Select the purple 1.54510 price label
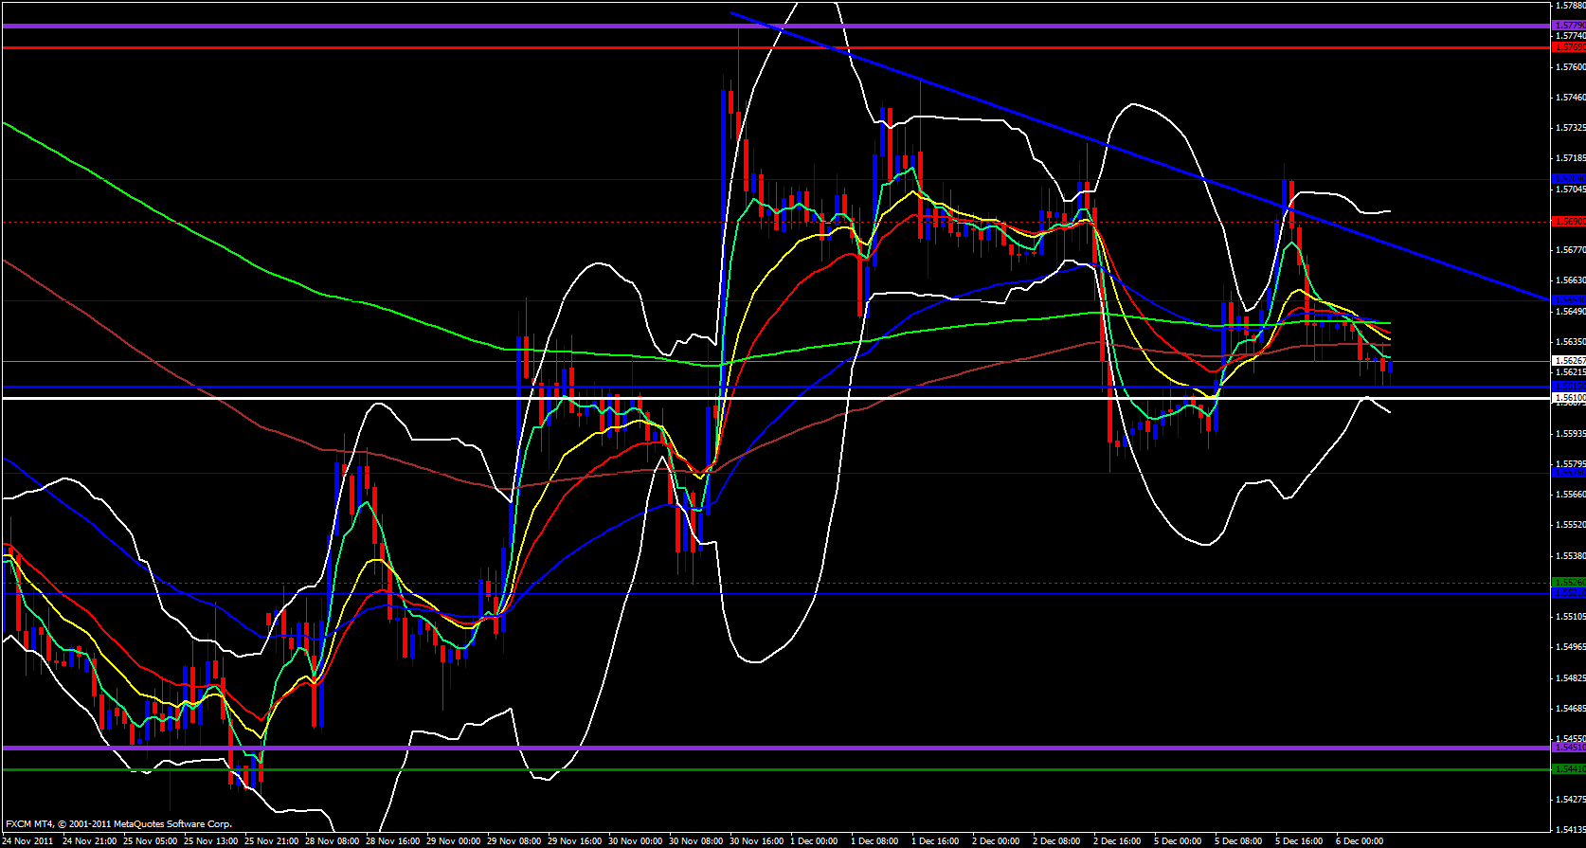 (x=1569, y=748)
